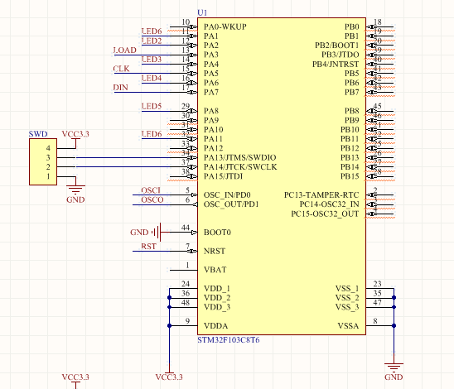This screenshot has height=389, width=454.
Task: Click the PB10 pin name
Action: (350, 130)
